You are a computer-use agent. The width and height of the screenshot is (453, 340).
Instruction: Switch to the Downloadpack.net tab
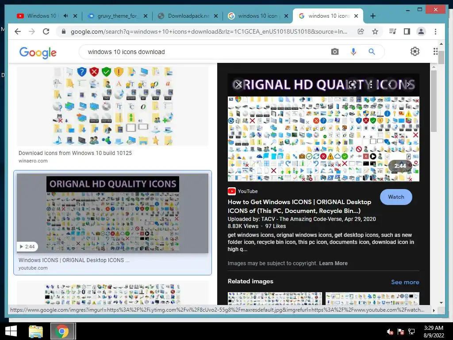pyautogui.click(x=188, y=16)
